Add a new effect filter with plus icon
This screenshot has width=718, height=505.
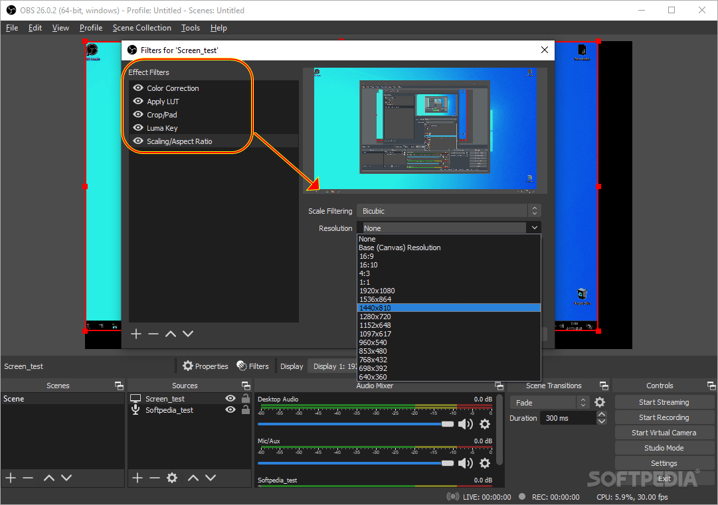tap(136, 334)
